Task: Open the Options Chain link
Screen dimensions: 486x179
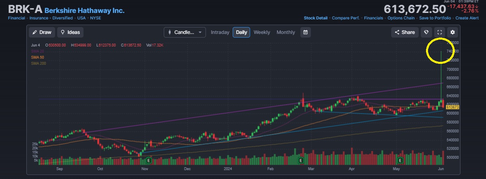Action: tap(401, 18)
